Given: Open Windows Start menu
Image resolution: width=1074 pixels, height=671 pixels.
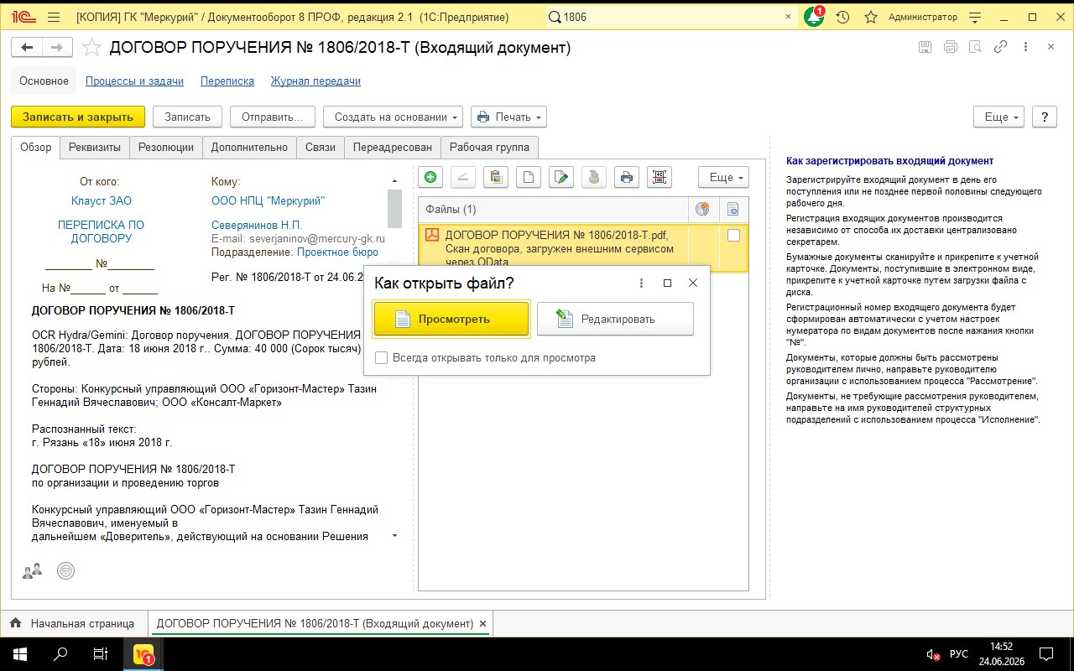Looking at the screenshot, I should point(19,653).
